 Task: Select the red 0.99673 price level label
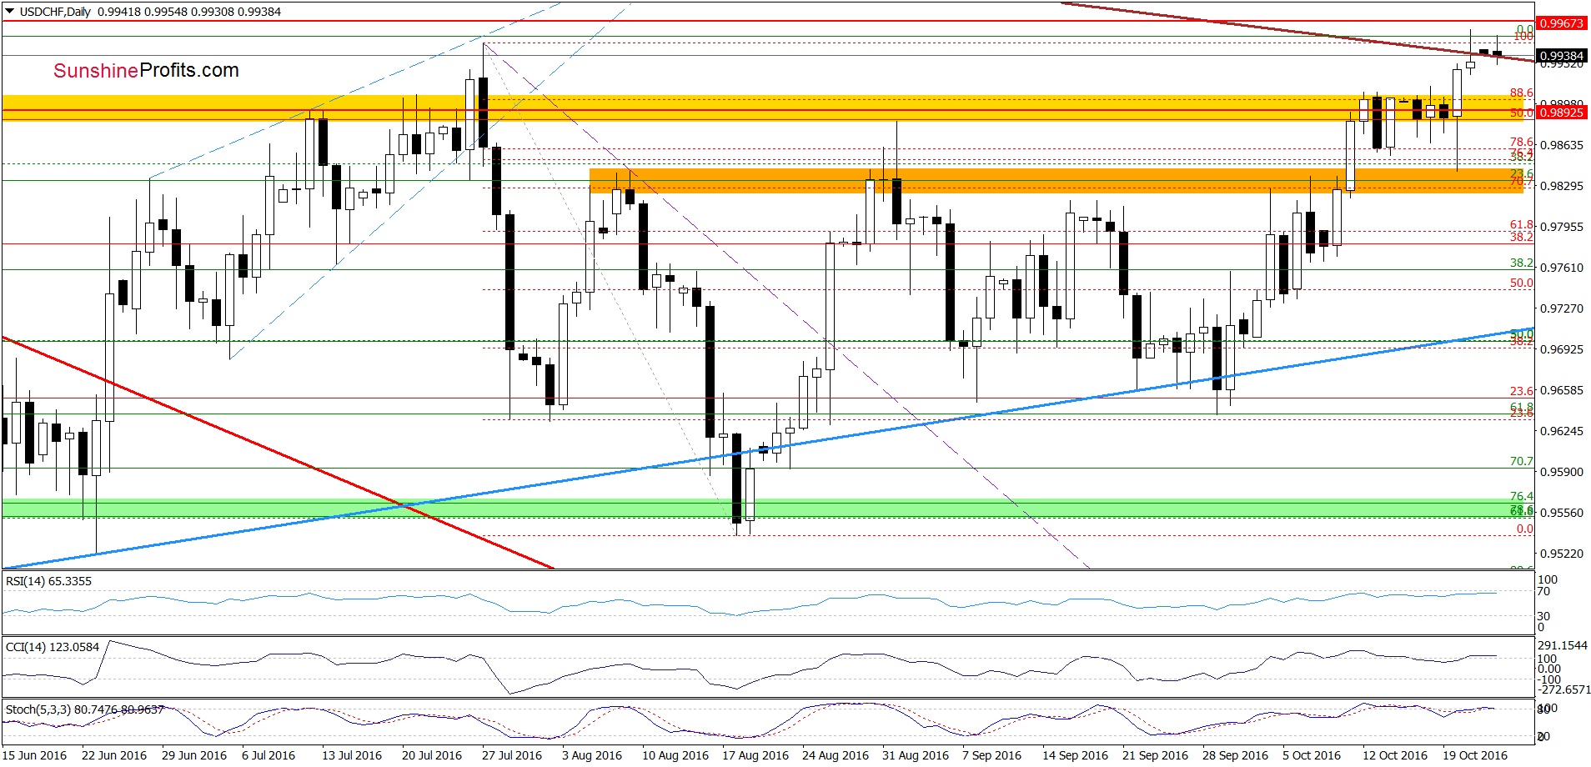pyautogui.click(x=1561, y=23)
